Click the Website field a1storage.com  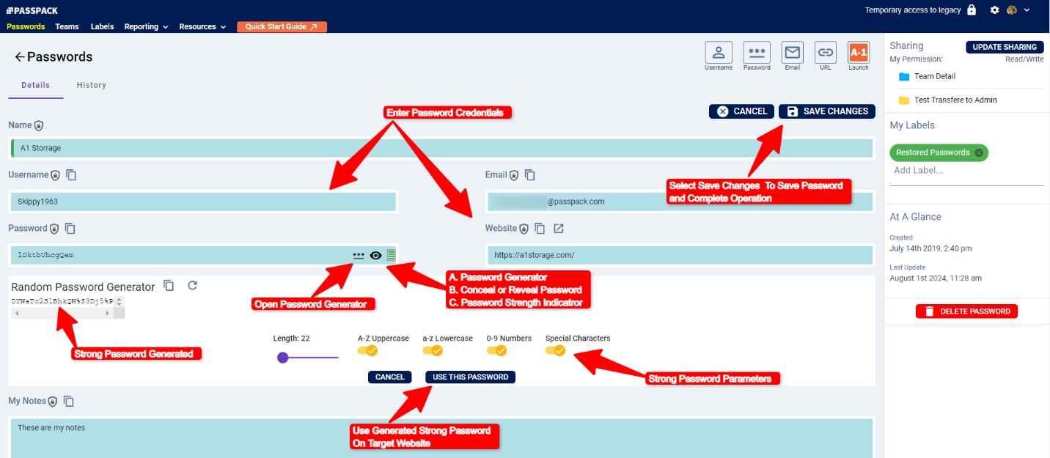680,255
